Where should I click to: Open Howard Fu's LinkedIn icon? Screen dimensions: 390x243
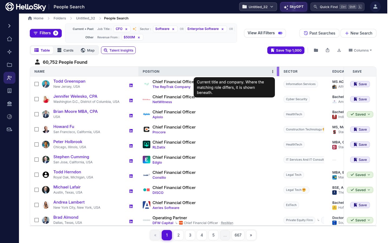pyautogui.click(x=131, y=131)
